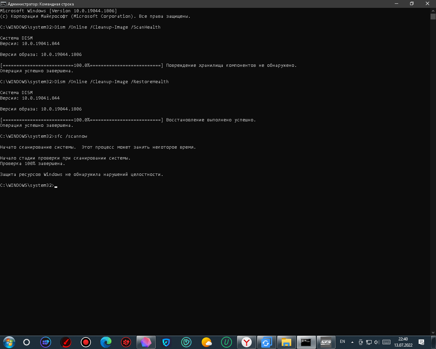This screenshot has height=349, width=436.
Task: Open the touch keyboard tray icon
Action: 386,342
